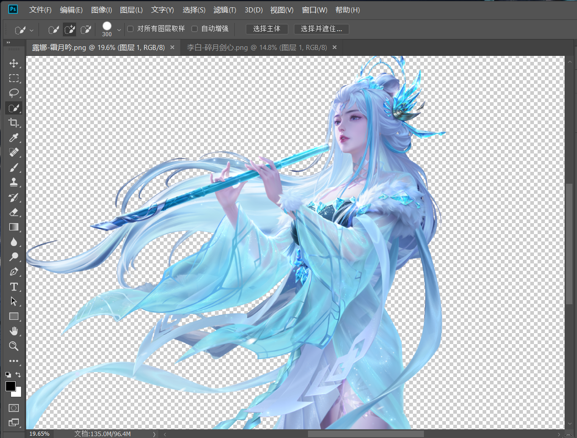
Task: Choose Add to selection mode
Action: click(x=70, y=30)
